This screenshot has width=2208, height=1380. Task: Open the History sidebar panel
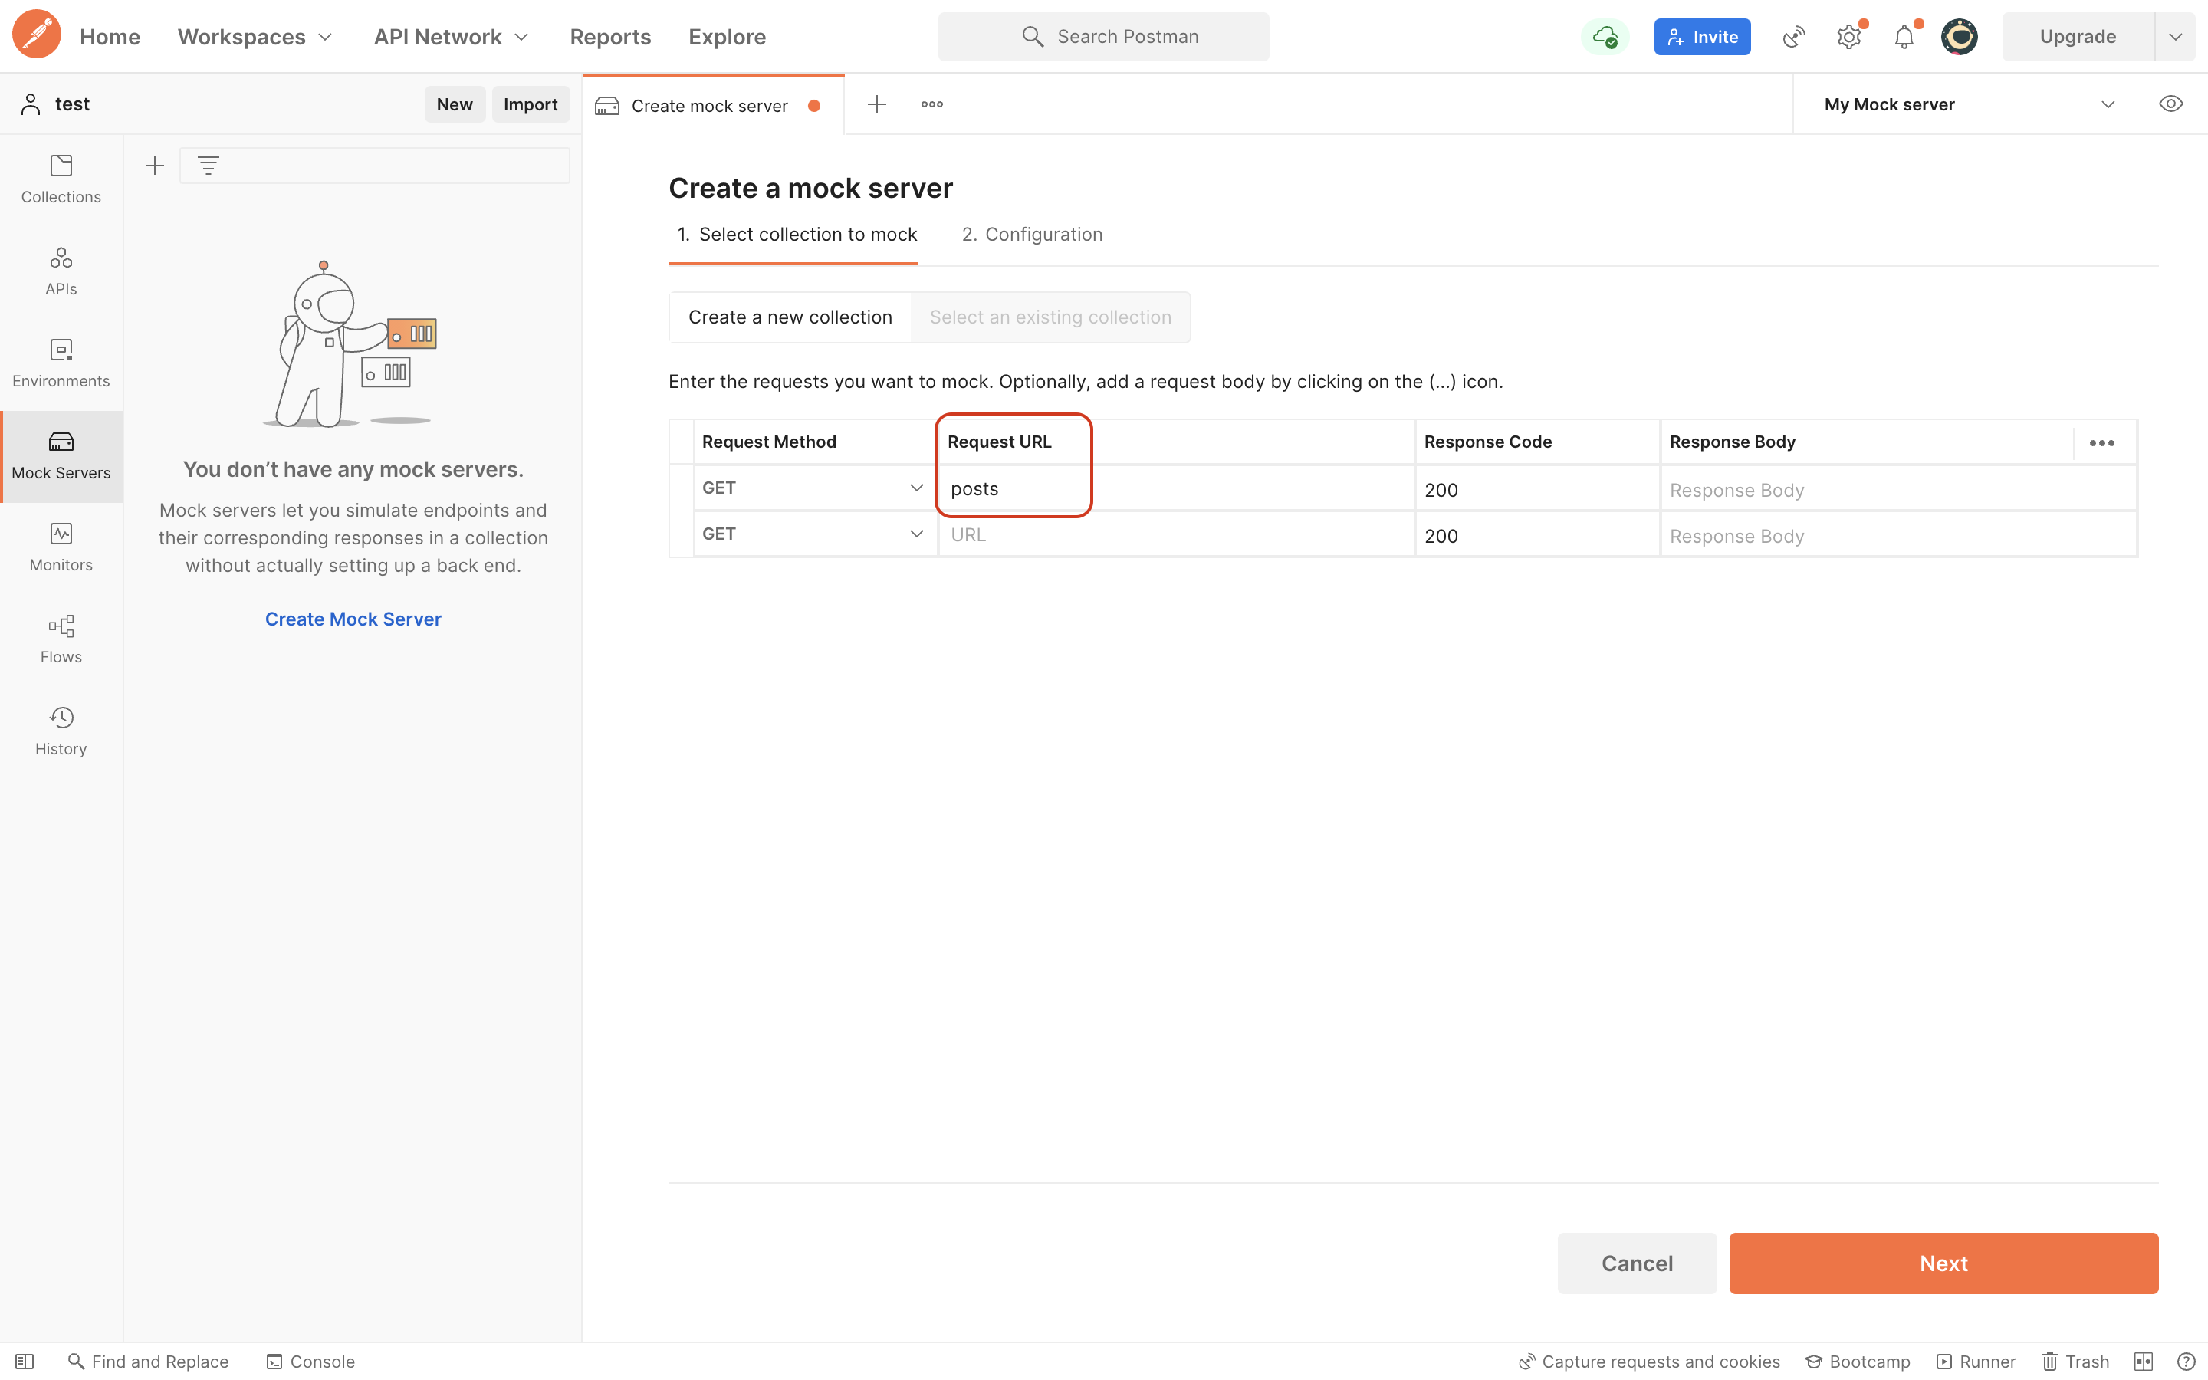pos(61,731)
